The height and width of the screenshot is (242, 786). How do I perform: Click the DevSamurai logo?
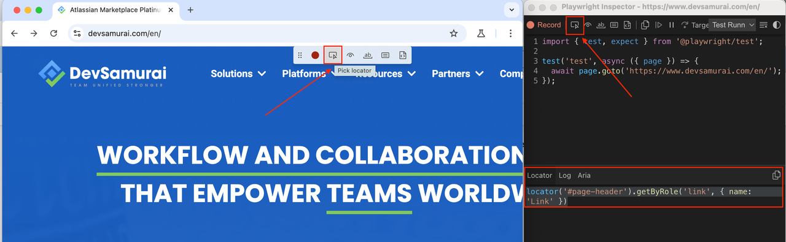[103, 74]
